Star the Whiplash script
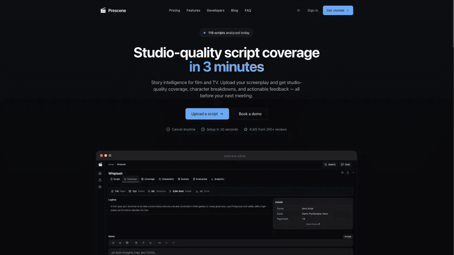Screen dimensions: 454x255 pos(342,173)
